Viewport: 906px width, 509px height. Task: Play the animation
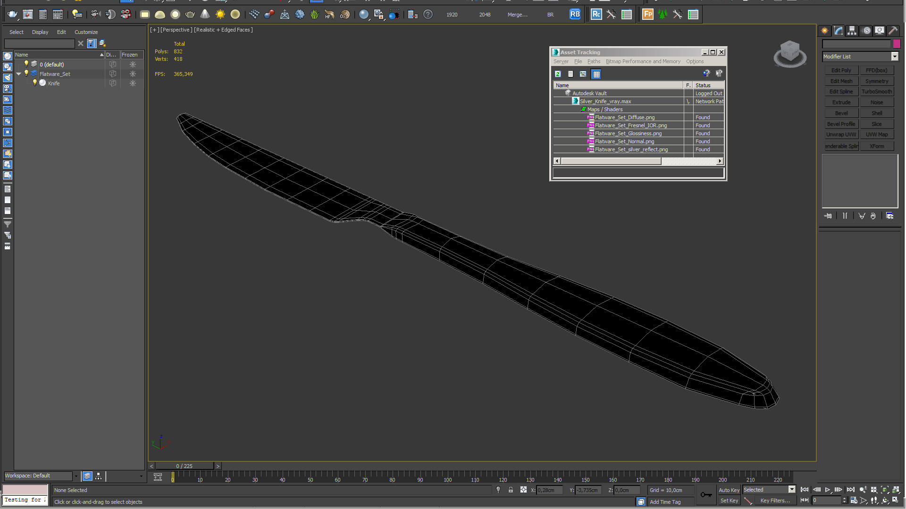pyautogui.click(x=828, y=490)
